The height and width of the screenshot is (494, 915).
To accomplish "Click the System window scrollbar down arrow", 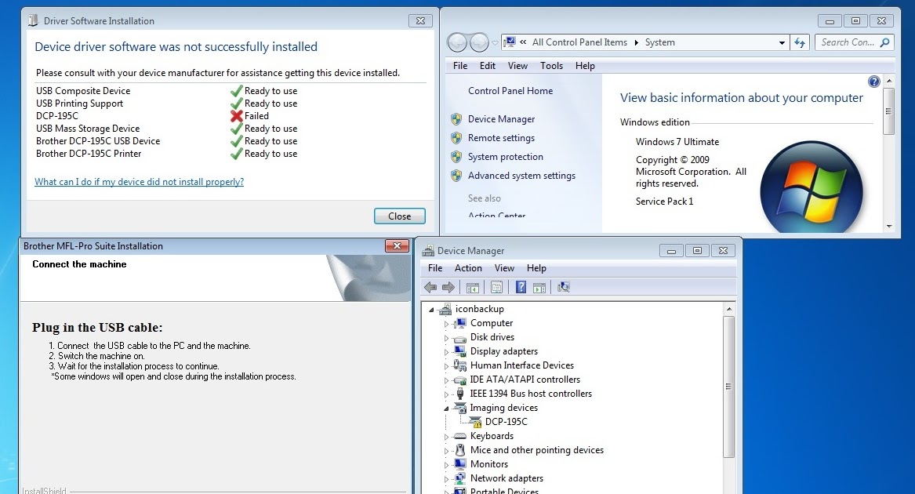I will pyautogui.click(x=889, y=226).
